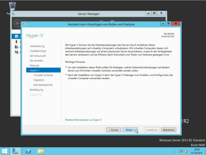Open File Explorer from the taskbar
Screen dimensions: 206x155
(41, 151)
